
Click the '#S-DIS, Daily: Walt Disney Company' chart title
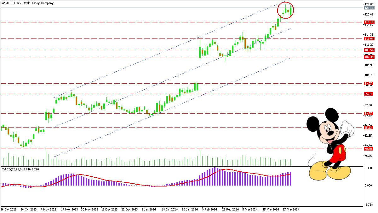(28, 3)
